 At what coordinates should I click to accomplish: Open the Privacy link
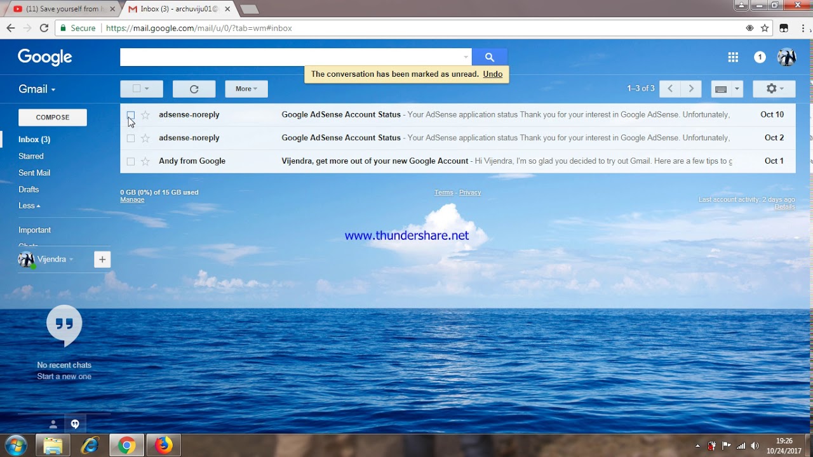click(470, 192)
